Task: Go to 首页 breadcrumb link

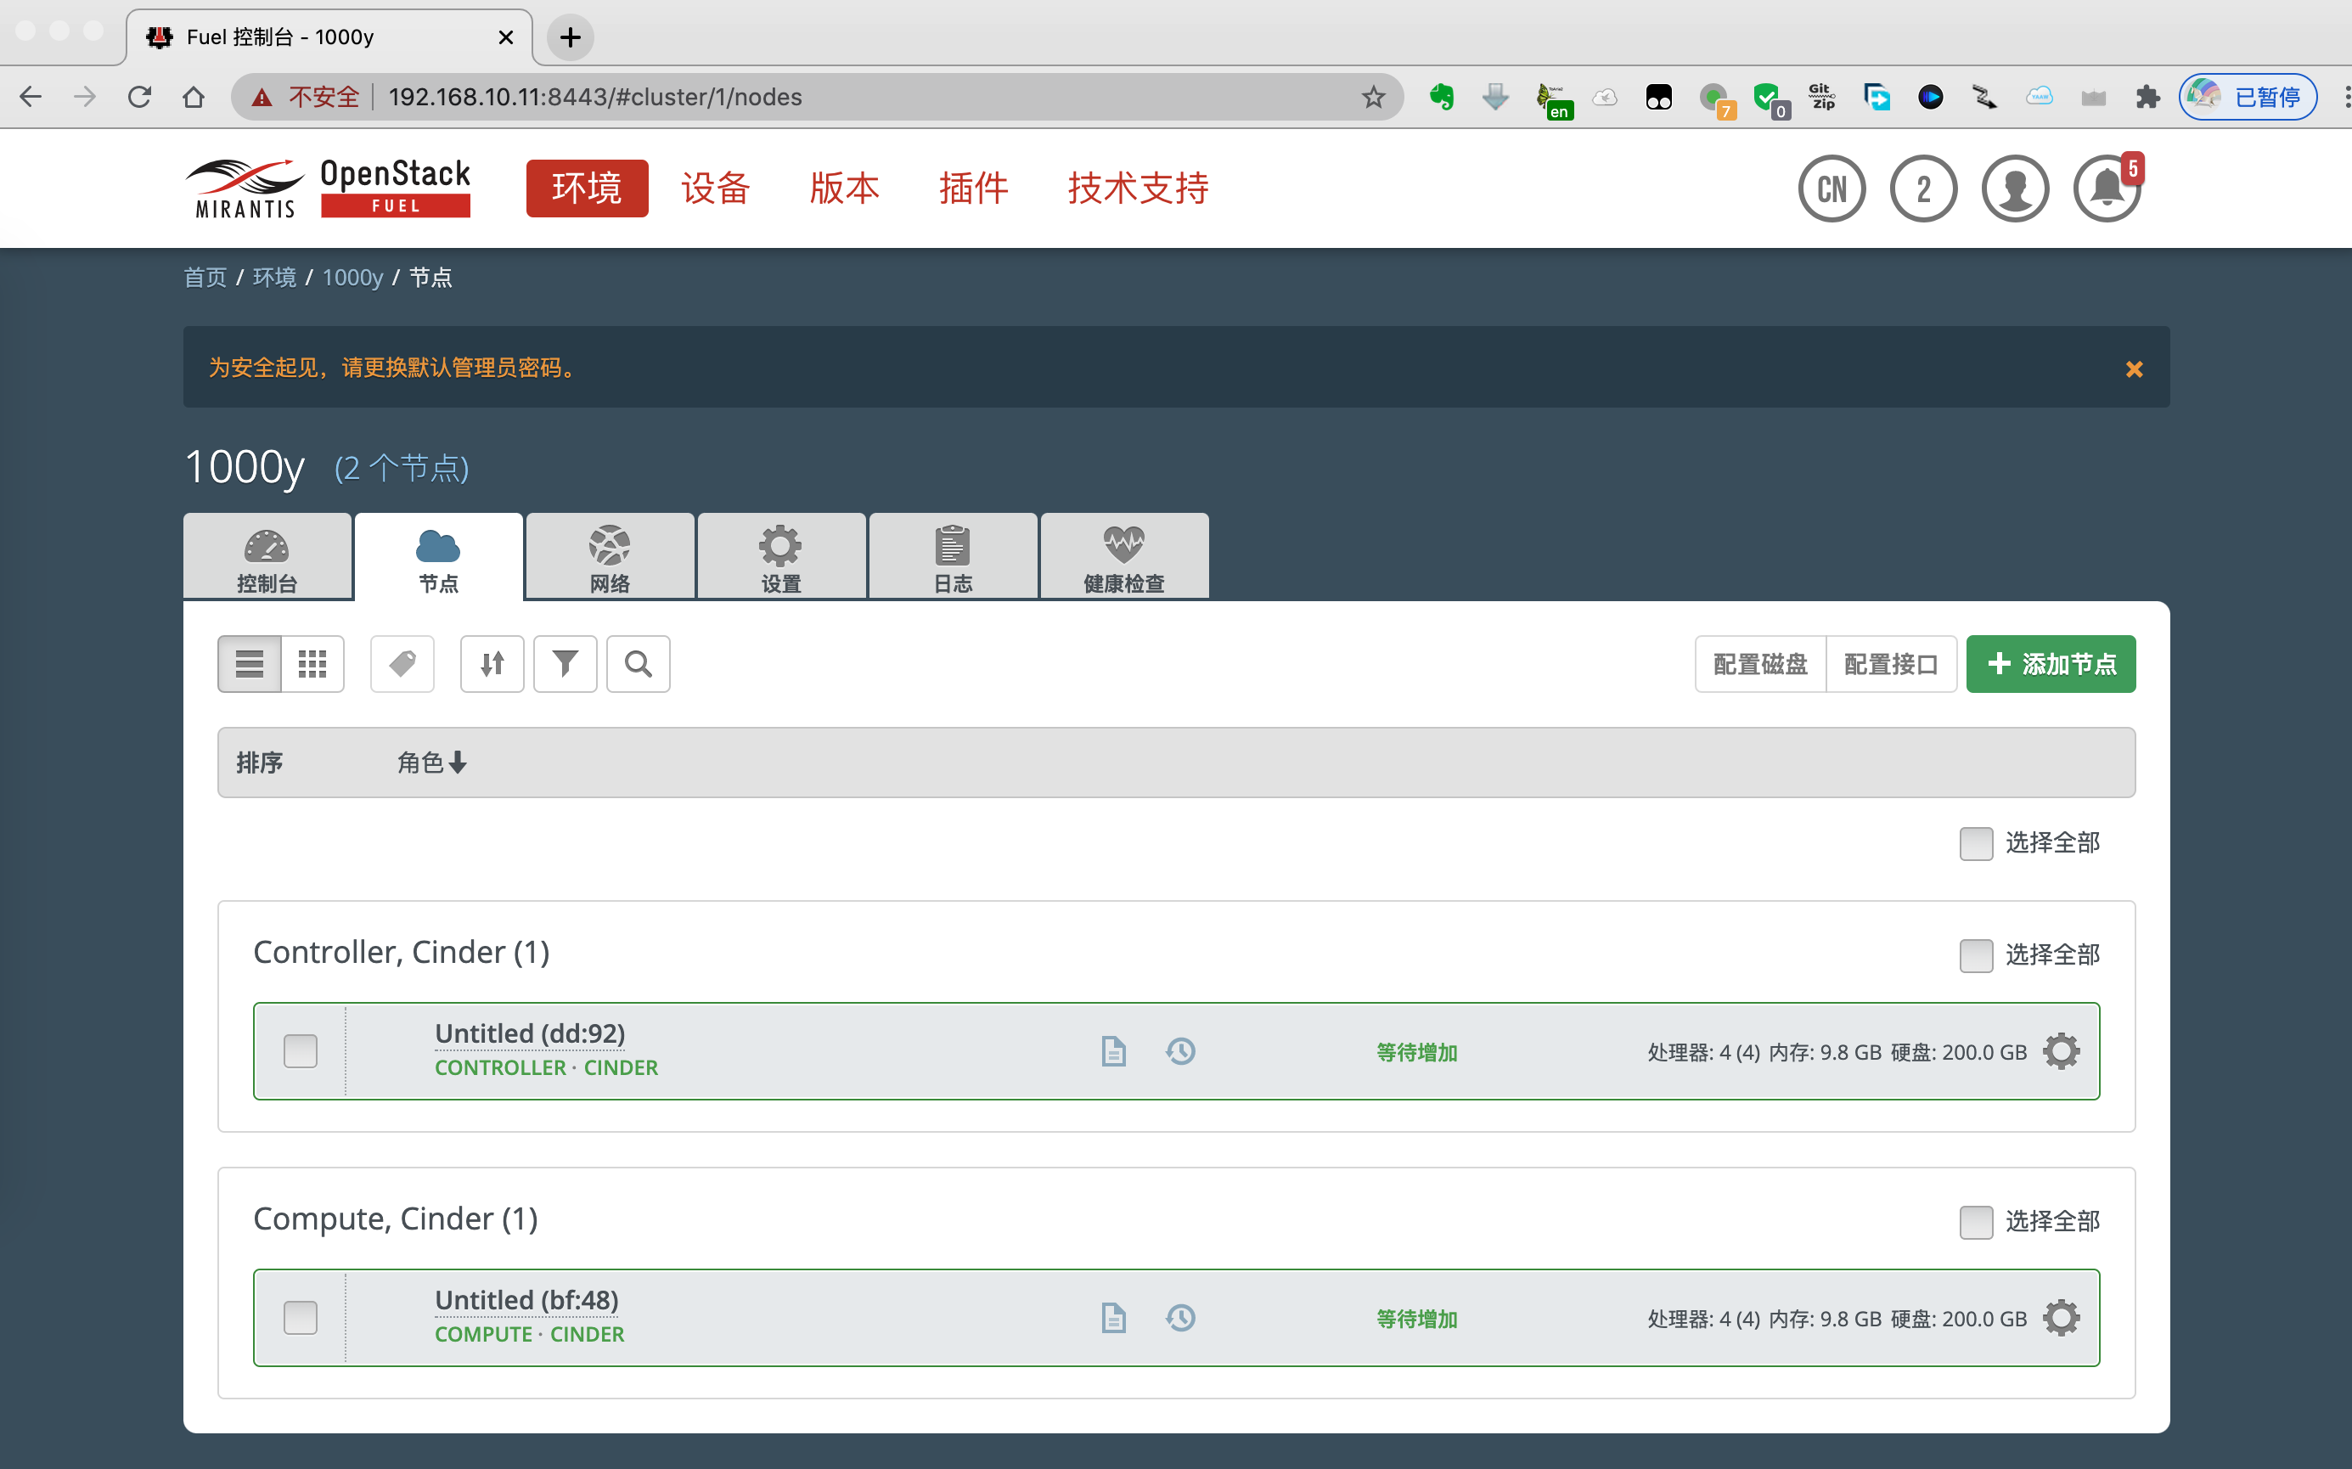Action: click(205, 278)
